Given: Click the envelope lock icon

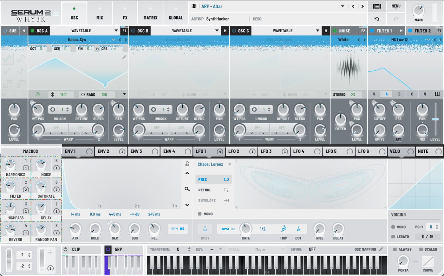Looking at the screenshot, I should (187, 164).
